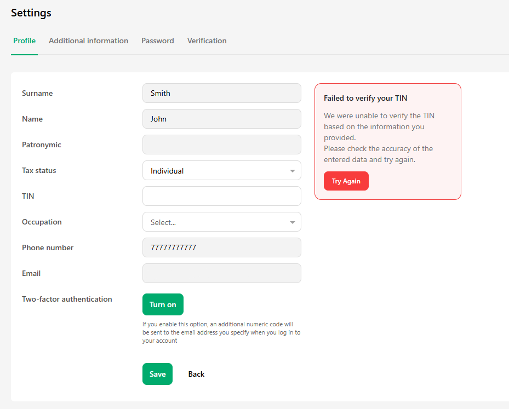Viewport: 509px width, 409px height.
Task: Click the Settings page title
Action: (31, 13)
